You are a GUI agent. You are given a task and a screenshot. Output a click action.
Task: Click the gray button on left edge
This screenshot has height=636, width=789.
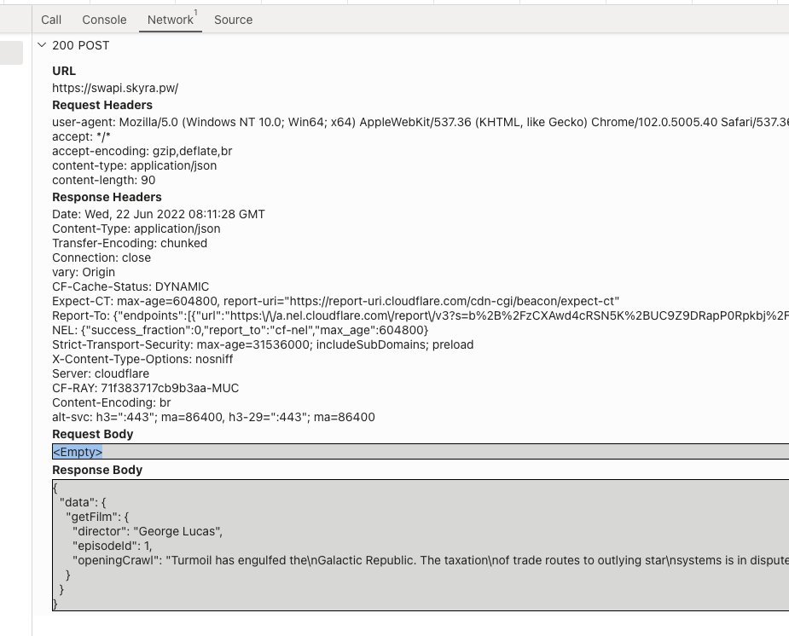9,53
